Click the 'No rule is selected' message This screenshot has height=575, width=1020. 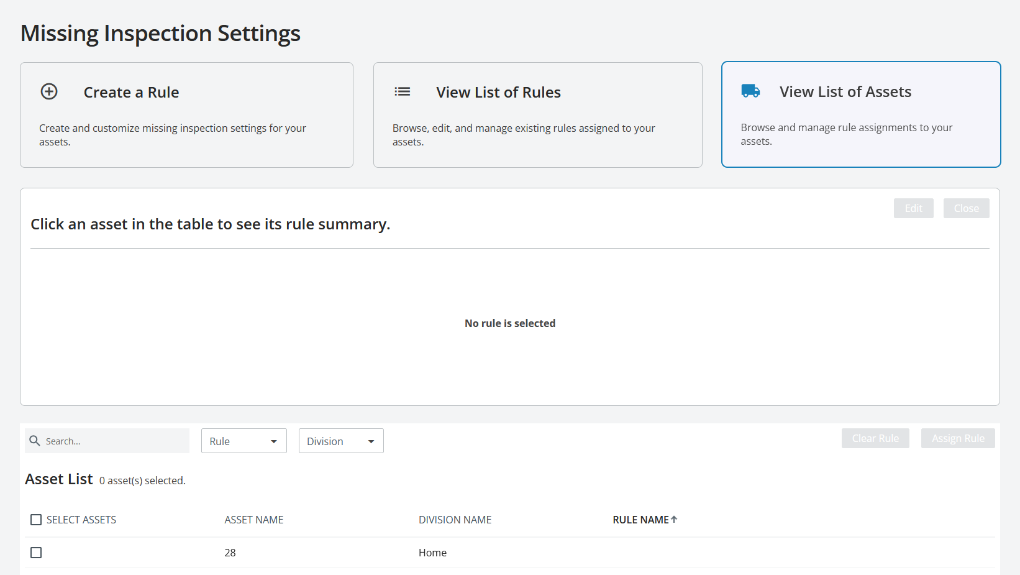(510, 323)
